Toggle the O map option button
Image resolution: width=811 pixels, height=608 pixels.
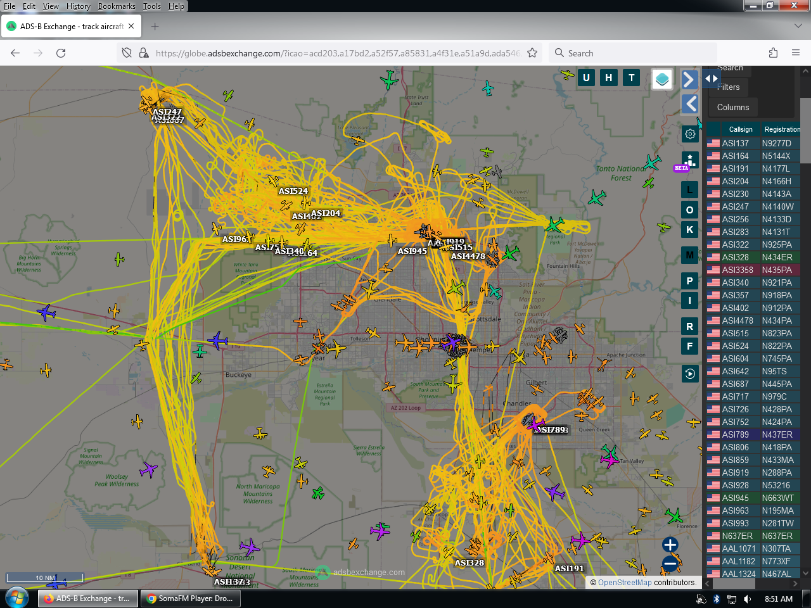tap(690, 210)
